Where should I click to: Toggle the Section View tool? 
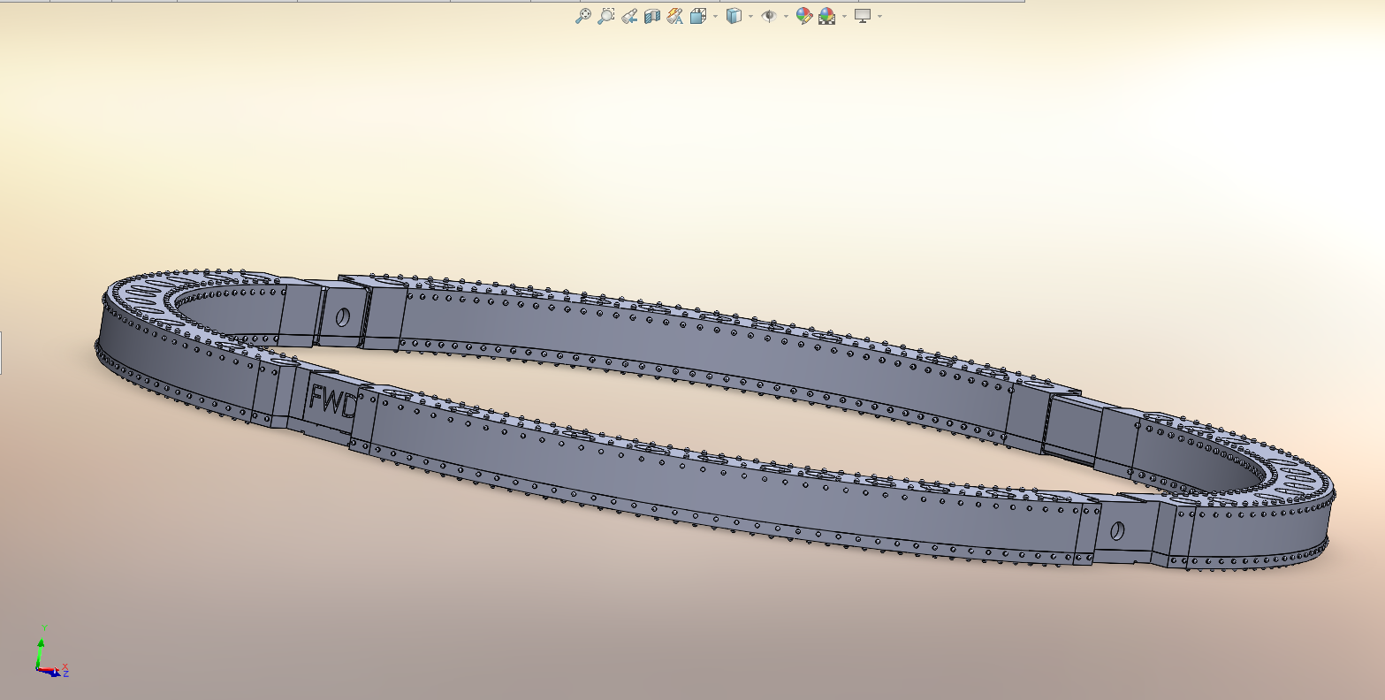point(652,16)
